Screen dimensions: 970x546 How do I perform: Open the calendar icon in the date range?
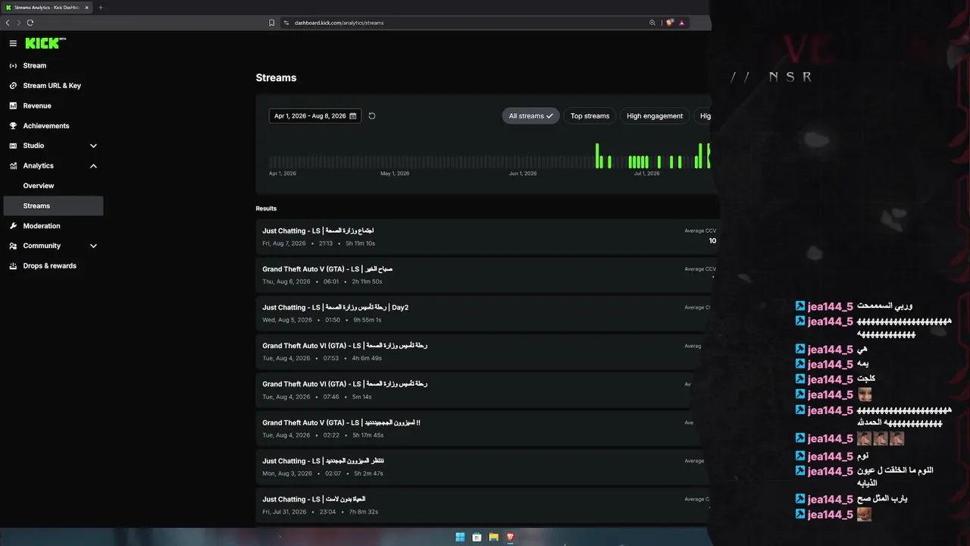(353, 116)
